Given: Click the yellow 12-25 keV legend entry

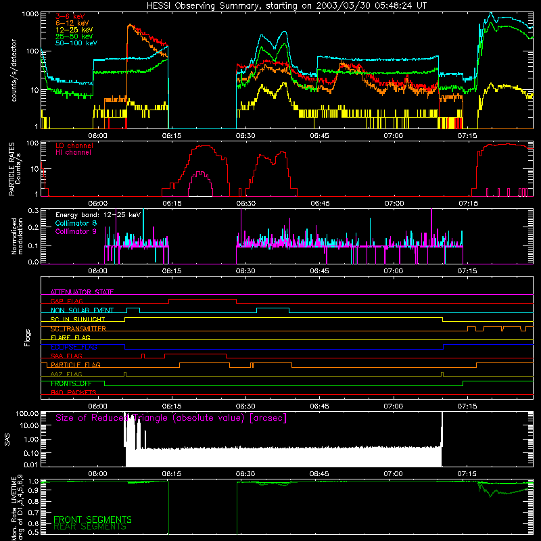Looking at the screenshot, I should (74, 30).
